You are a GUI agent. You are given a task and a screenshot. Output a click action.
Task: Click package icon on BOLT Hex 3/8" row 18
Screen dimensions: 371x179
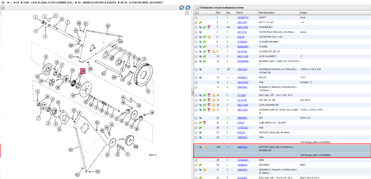213,95
